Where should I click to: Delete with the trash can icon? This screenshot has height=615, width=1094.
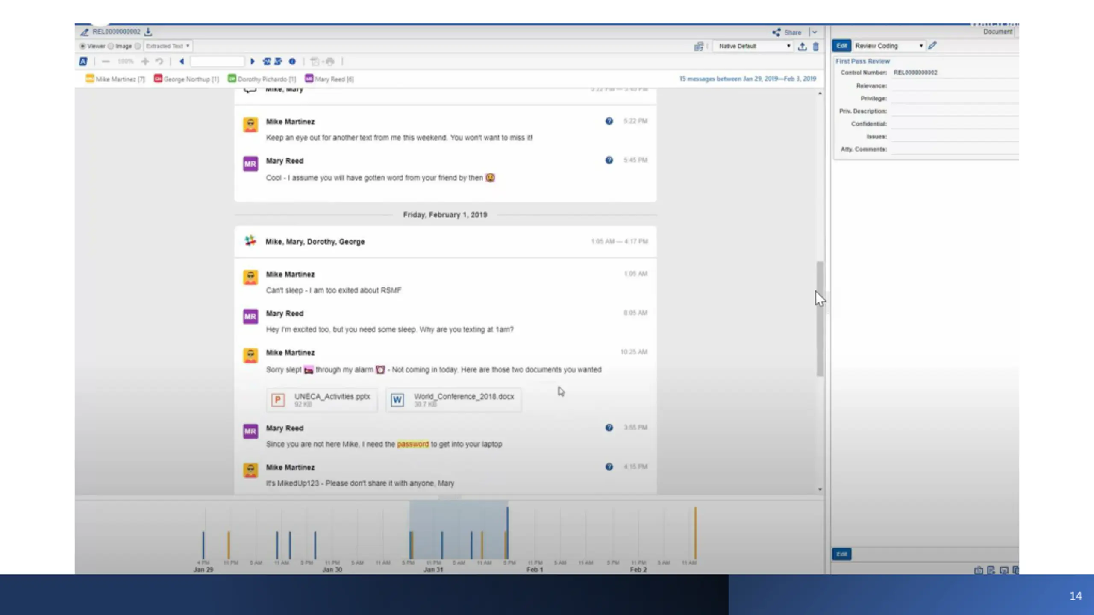816,47
